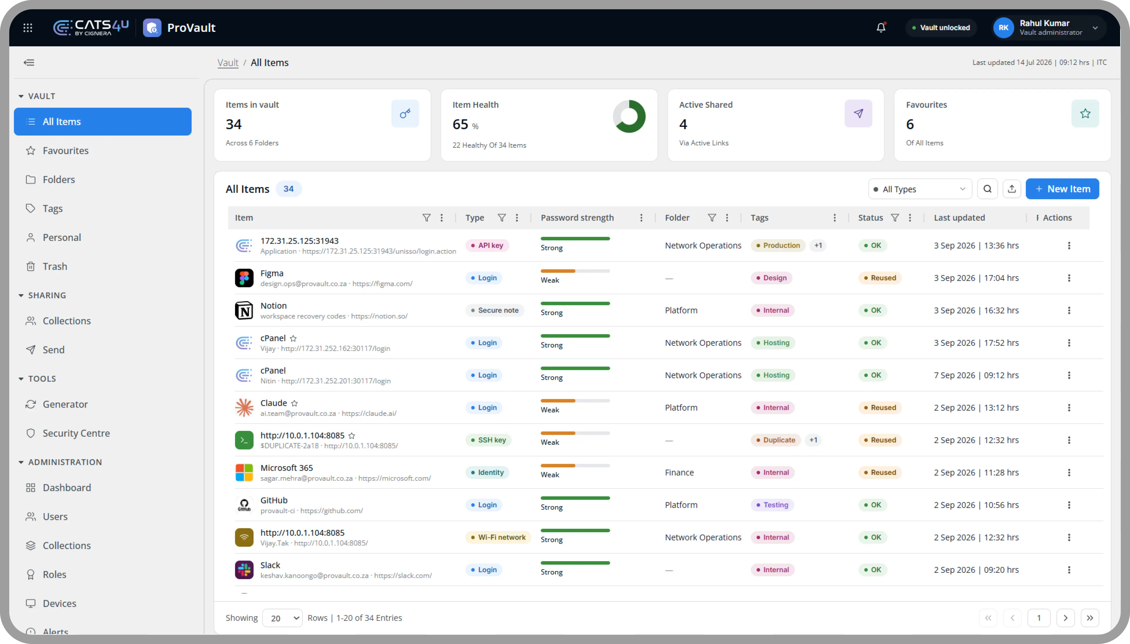The image size is (1130, 644).
Task: Open row actions menu for Slack
Action: tap(1069, 570)
